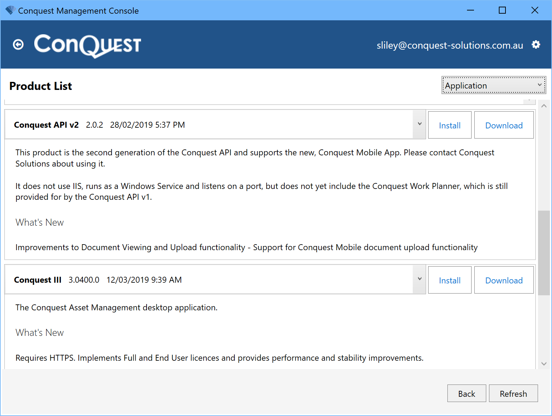This screenshot has height=416, width=552.
Task: Install Conquest III
Action: coord(450,280)
